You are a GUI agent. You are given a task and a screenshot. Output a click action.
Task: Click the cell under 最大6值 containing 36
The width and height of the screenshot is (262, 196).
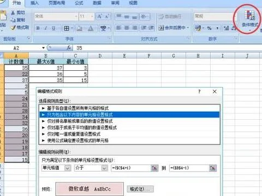[x=46, y=74]
